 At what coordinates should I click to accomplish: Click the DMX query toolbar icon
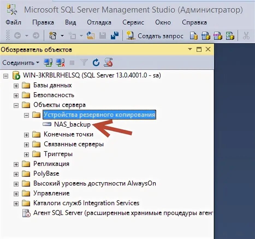pos(218,36)
